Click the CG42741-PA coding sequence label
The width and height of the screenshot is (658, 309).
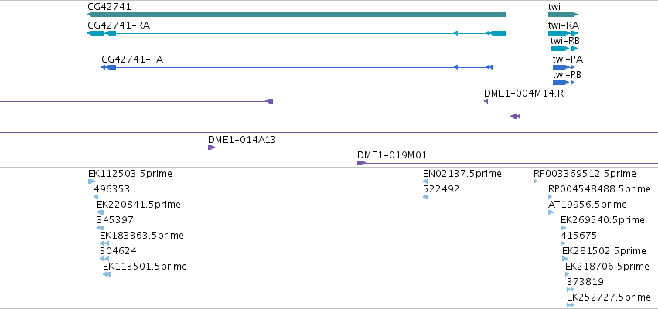[x=132, y=59]
